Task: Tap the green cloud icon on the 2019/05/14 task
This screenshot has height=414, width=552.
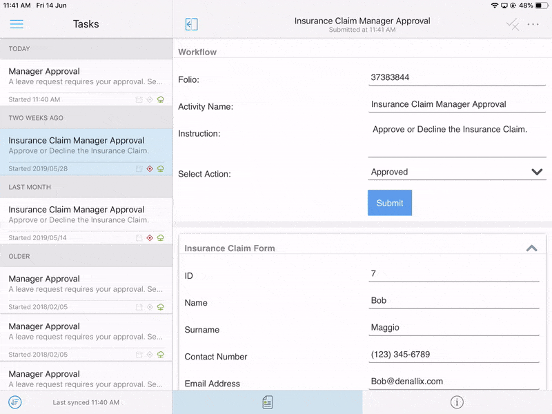Action: 161,237
